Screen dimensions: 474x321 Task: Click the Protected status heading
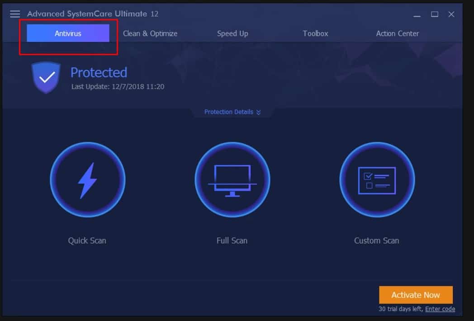99,72
